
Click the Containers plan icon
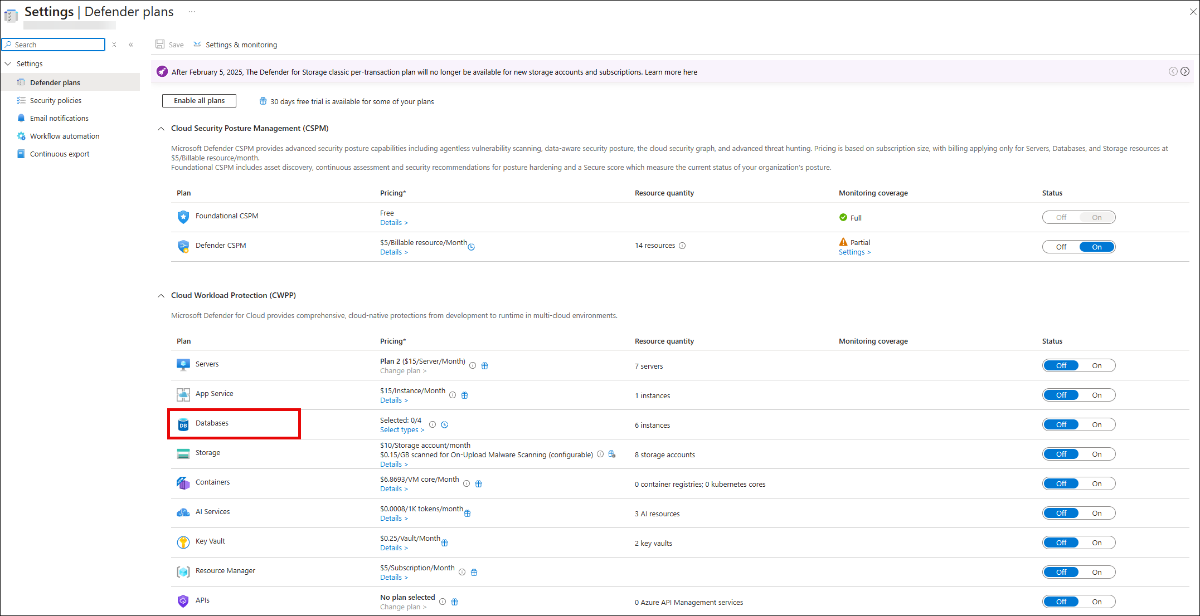[x=183, y=482]
